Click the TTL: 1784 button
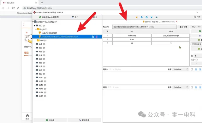202x123 pixels. [x=196, y=27]
